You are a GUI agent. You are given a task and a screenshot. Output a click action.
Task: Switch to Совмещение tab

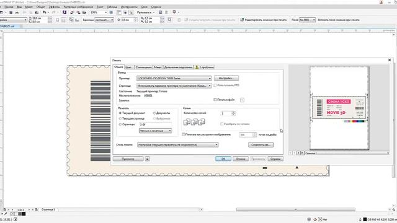point(143,68)
